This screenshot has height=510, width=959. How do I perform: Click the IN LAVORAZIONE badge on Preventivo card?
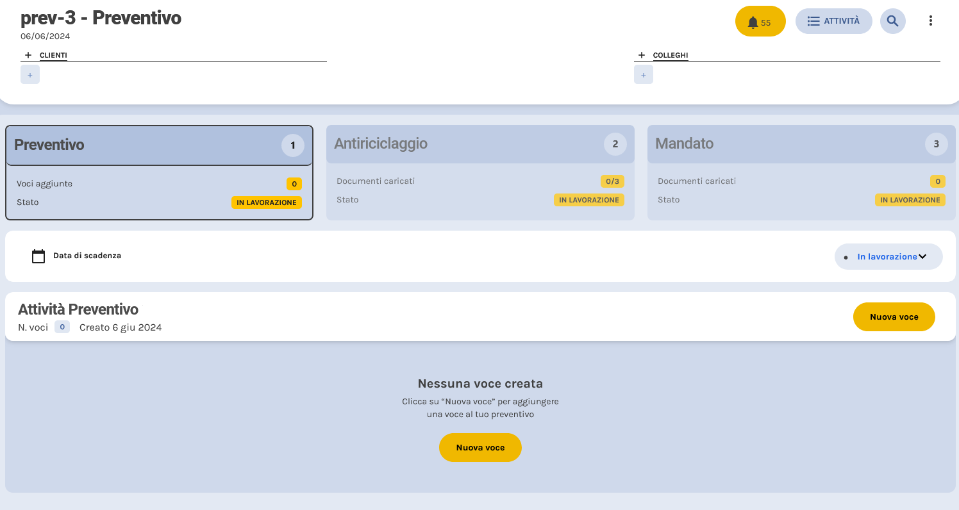[267, 202]
